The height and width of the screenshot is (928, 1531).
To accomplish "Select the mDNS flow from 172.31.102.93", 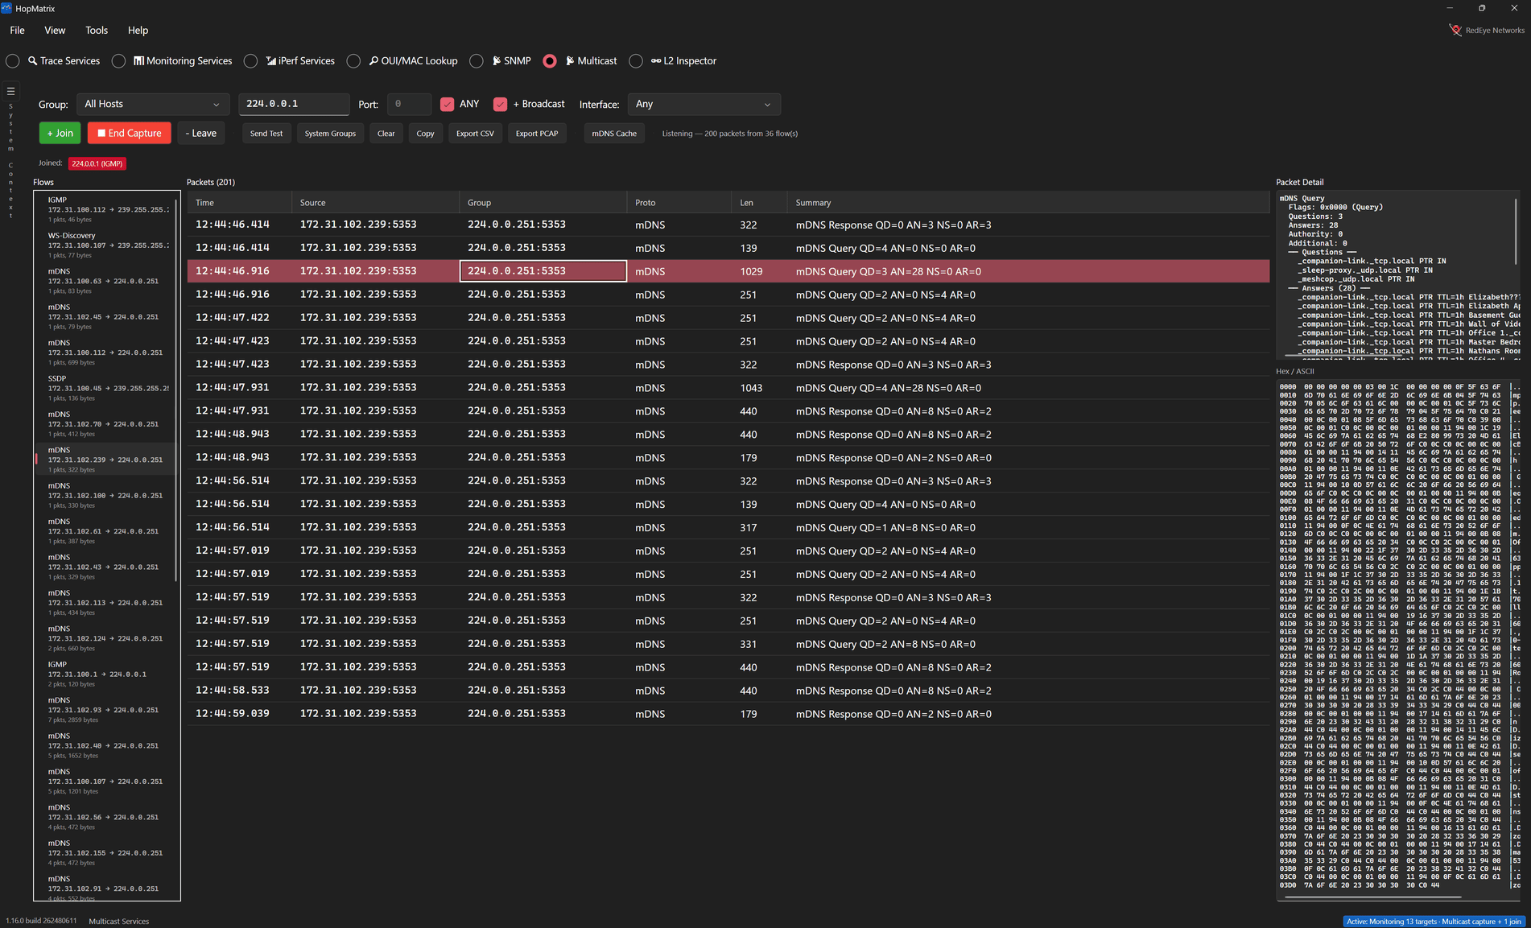I will point(105,709).
